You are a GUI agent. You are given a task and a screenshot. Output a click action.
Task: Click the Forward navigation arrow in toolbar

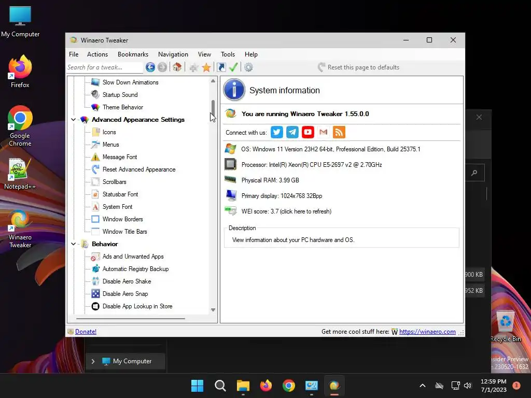162,67
